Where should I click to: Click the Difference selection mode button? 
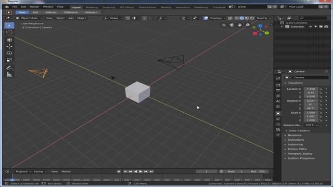click(71, 12)
